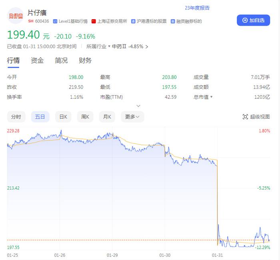Image resolution: width=280 pixels, height=260 pixels.
Task: Open the 所属行业 dropdown
Action: (98, 47)
